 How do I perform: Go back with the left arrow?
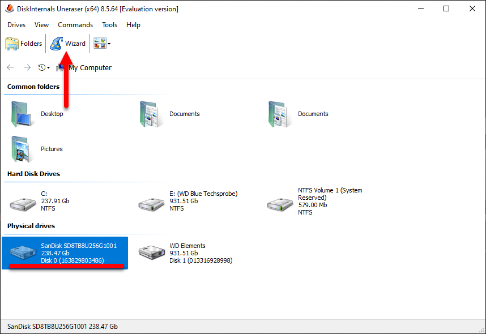click(x=10, y=67)
